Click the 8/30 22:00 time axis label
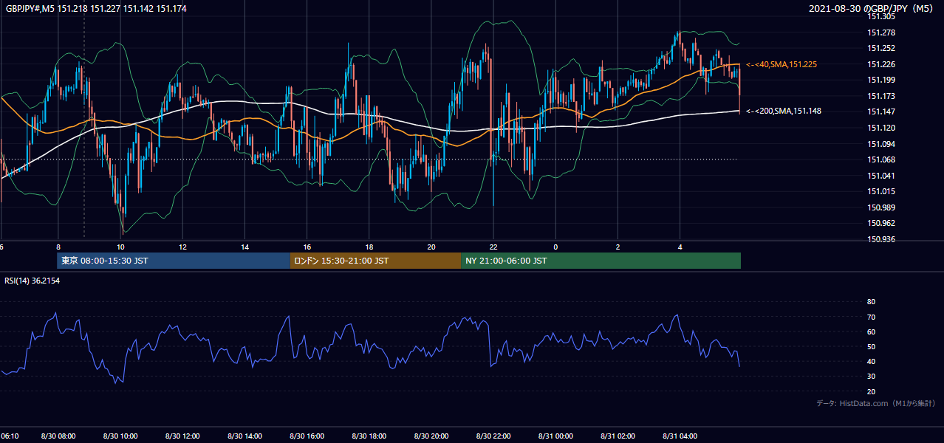The image size is (944, 443). (493, 436)
